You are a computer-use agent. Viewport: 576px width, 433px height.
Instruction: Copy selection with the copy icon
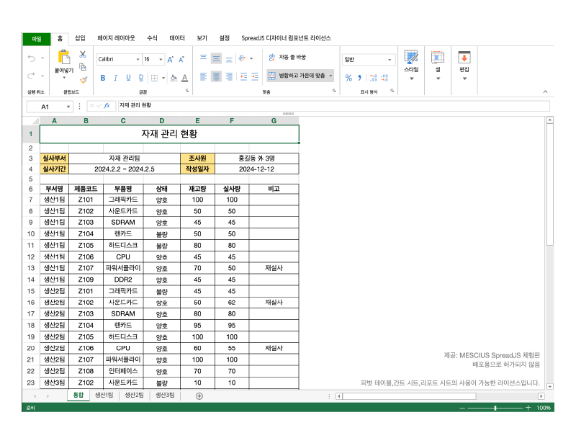pyautogui.click(x=83, y=67)
